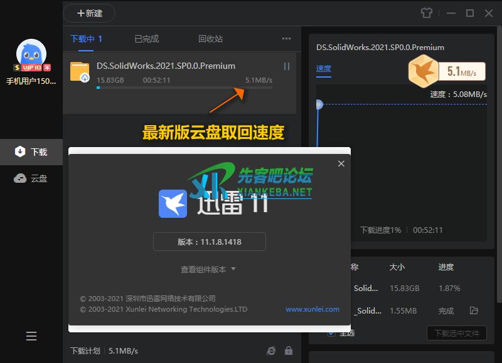The image size is (502, 363).
Task: Select 云盘 in the left sidebar
Action: click(31, 178)
